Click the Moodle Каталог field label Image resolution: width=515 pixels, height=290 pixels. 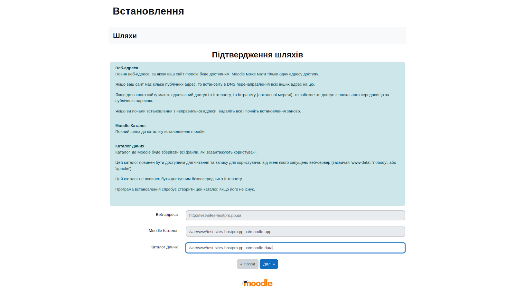163,231
